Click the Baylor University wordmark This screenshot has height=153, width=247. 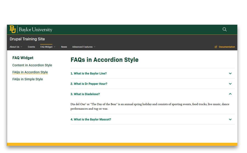click(36, 30)
